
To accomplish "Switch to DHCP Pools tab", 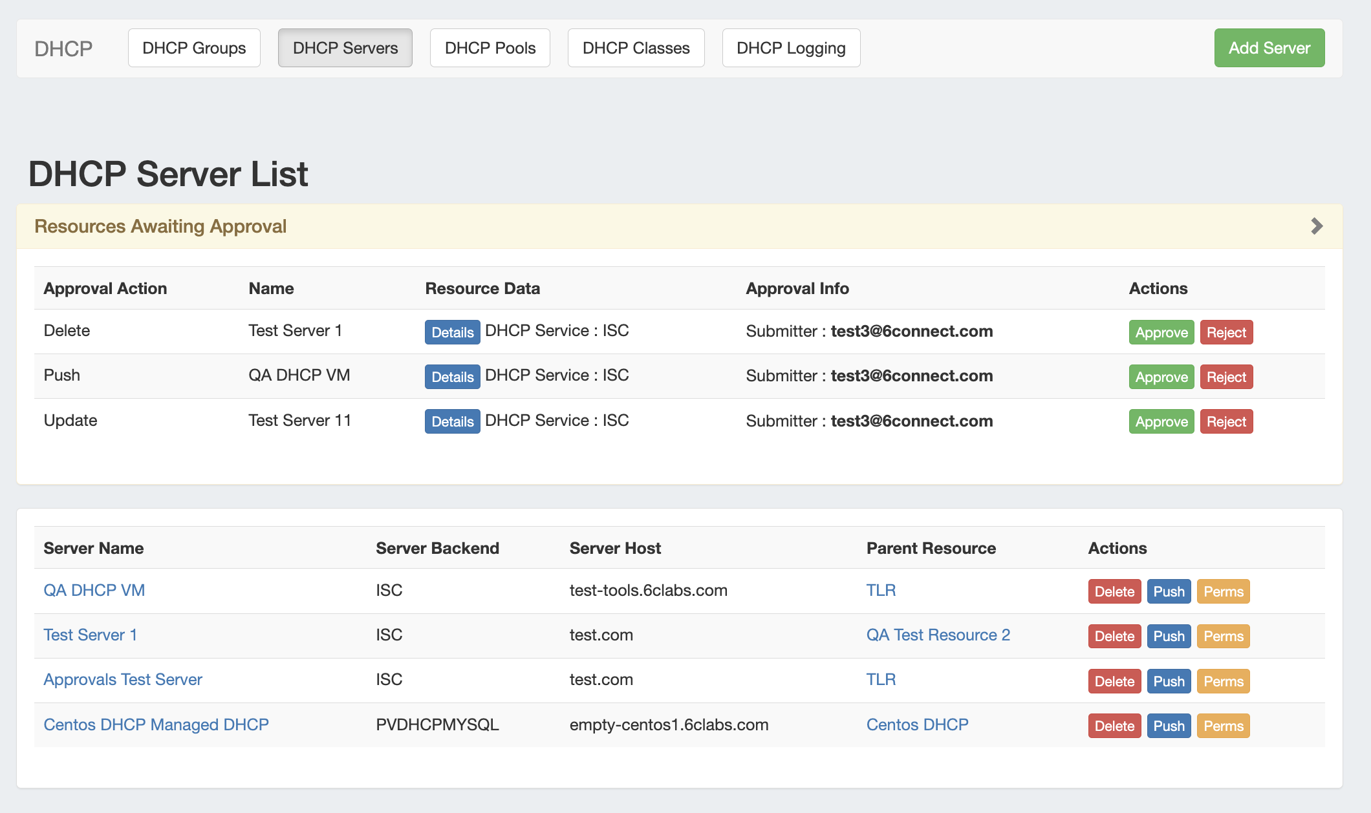I will point(490,48).
